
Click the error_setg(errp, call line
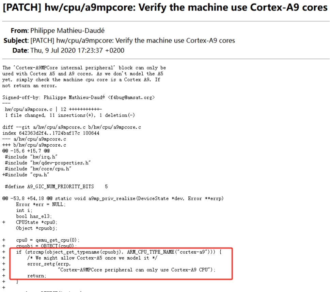(x=44, y=264)
